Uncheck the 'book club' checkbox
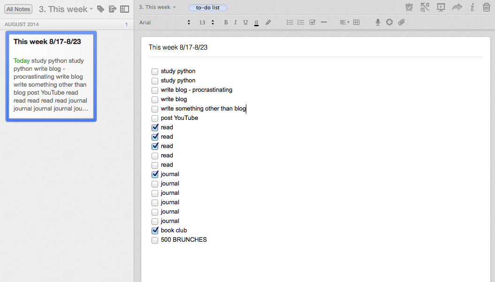The image size is (495, 282). coord(155,230)
